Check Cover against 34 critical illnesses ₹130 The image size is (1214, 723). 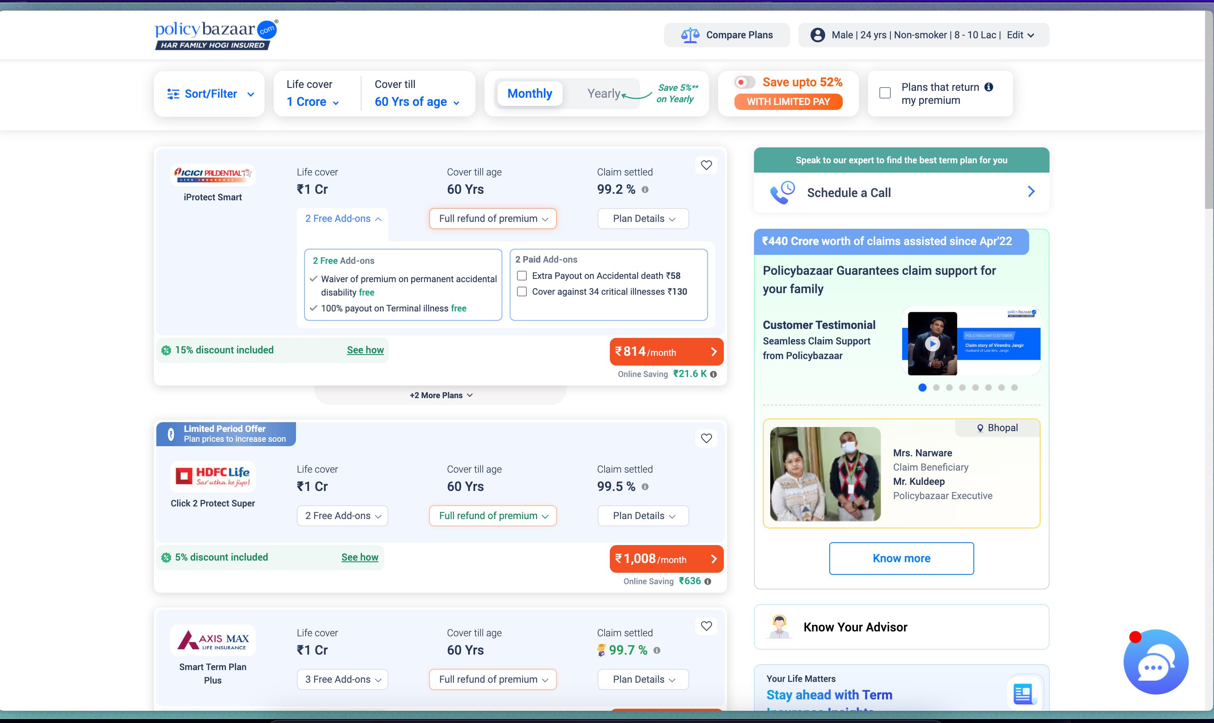[522, 291]
